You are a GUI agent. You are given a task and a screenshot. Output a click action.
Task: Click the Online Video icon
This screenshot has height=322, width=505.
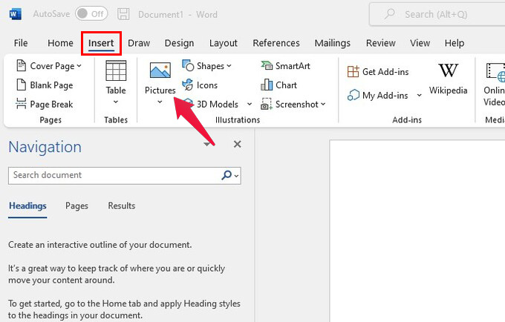495,71
